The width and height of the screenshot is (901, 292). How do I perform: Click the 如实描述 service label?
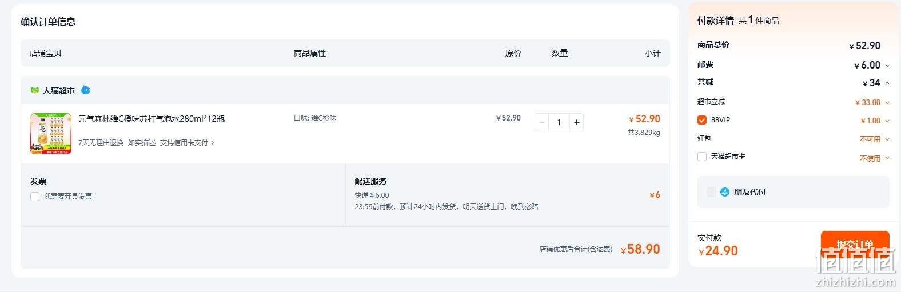[x=142, y=143]
